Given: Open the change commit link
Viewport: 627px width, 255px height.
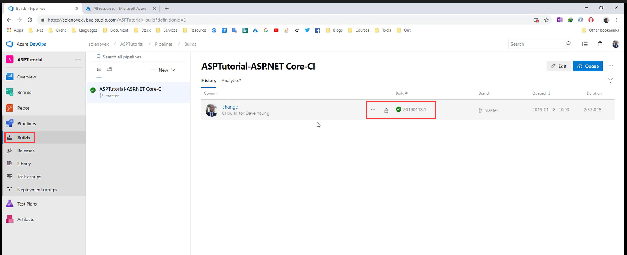Looking at the screenshot, I should 230,107.
